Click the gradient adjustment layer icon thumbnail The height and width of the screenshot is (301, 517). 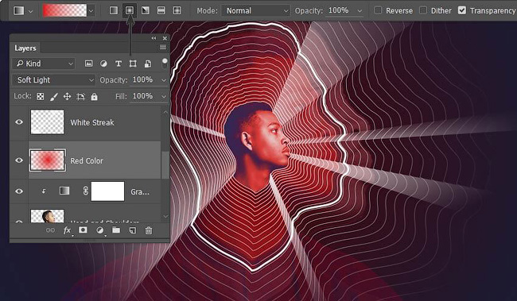pos(64,191)
